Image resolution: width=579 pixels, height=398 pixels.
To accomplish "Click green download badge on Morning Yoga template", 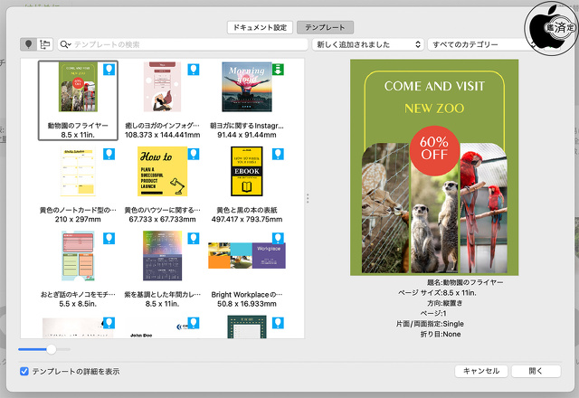I will [x=278, y=69].
